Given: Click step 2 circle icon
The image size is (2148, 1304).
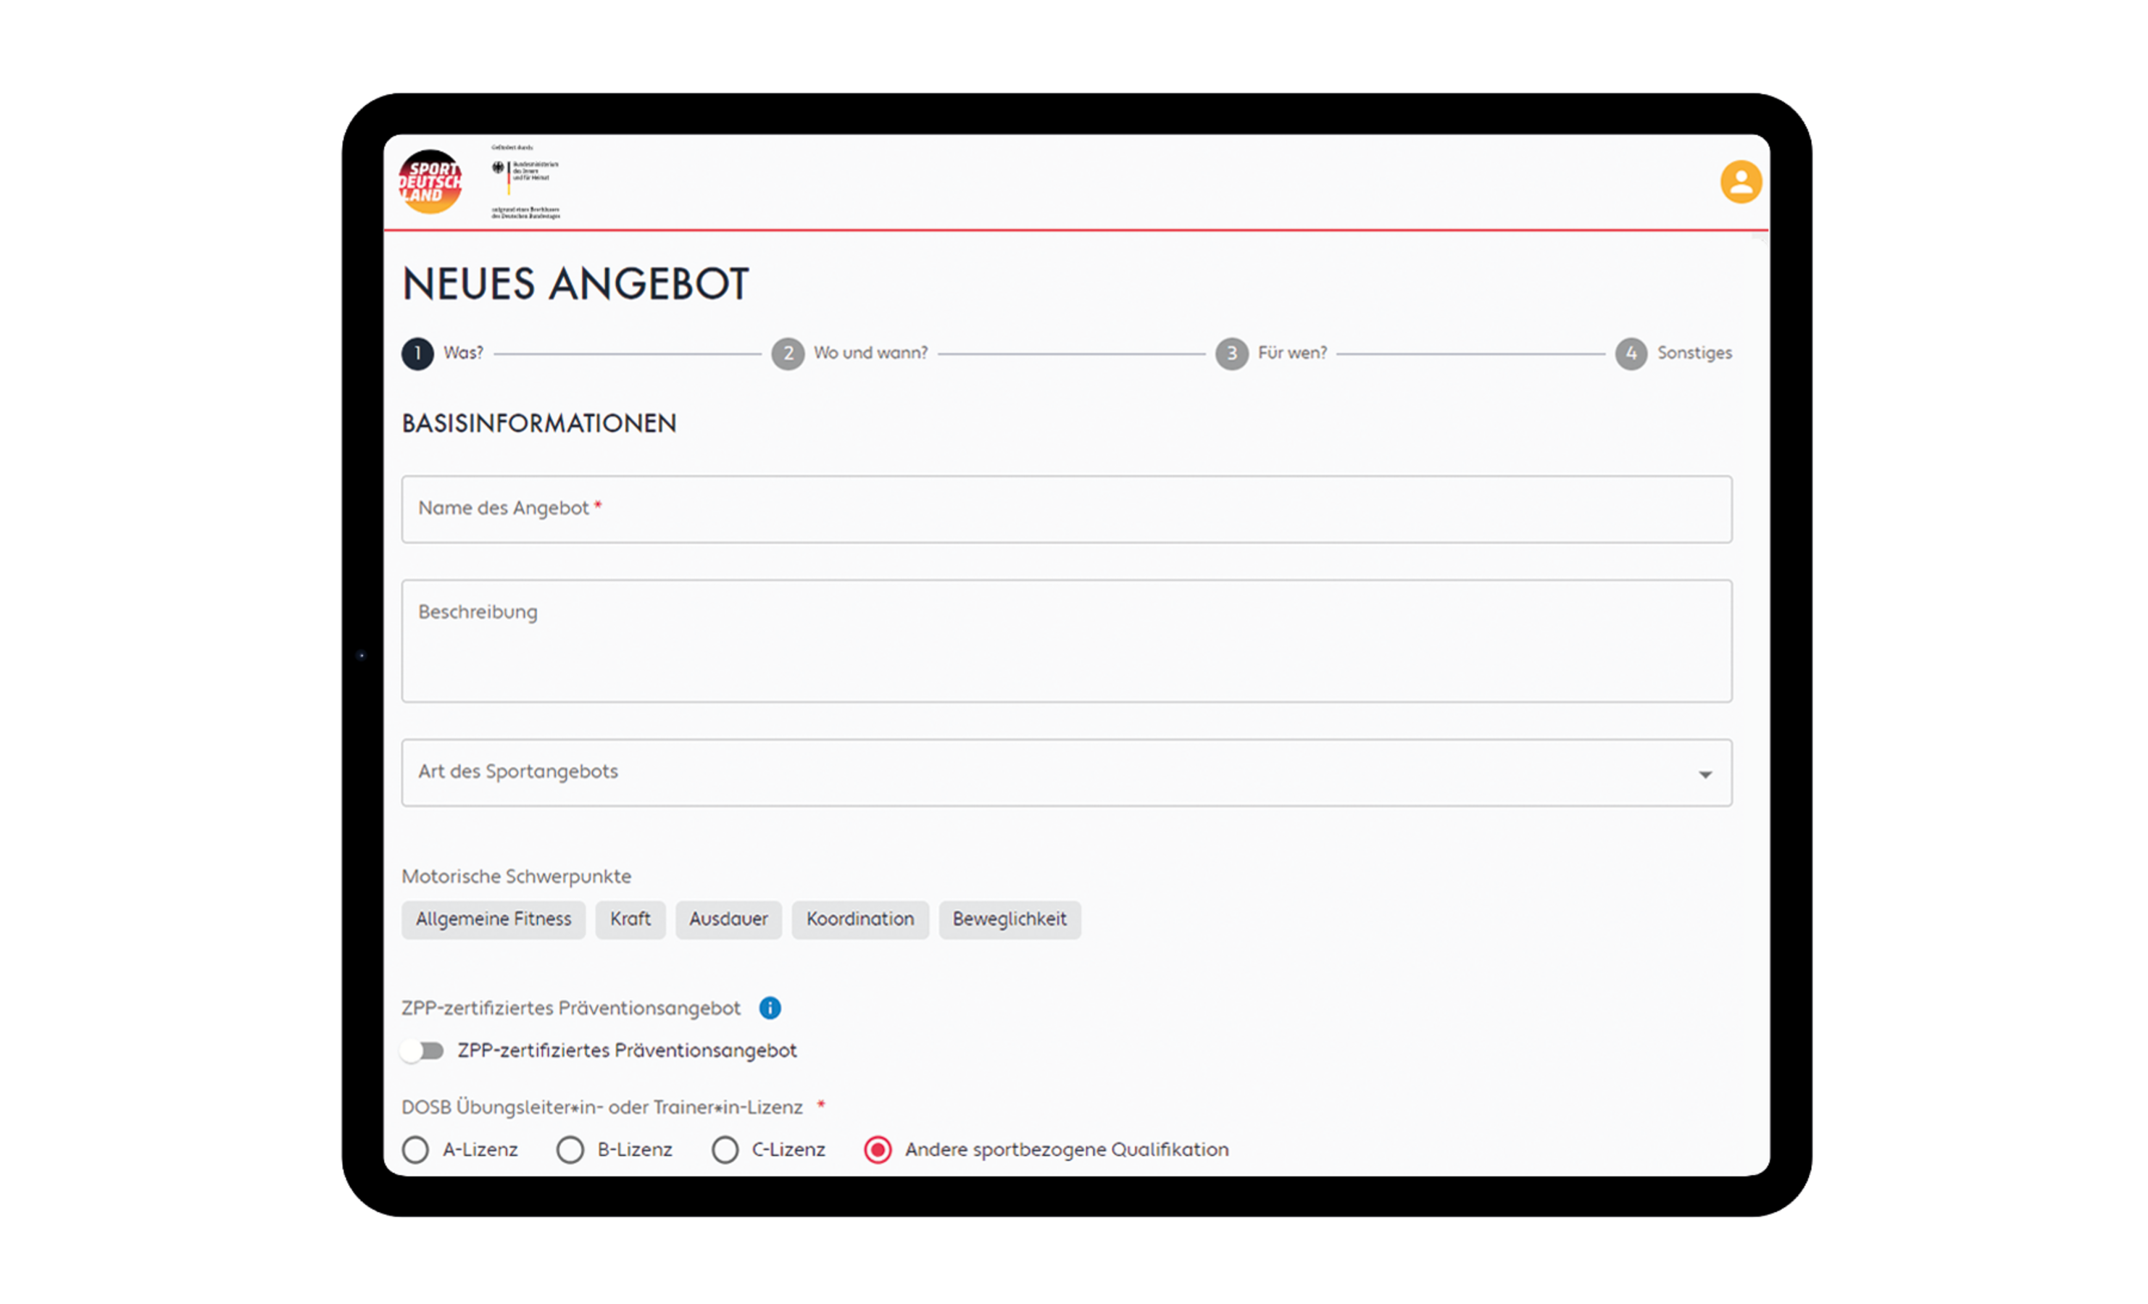Looking at the screenshot, I should coord(787,353).
